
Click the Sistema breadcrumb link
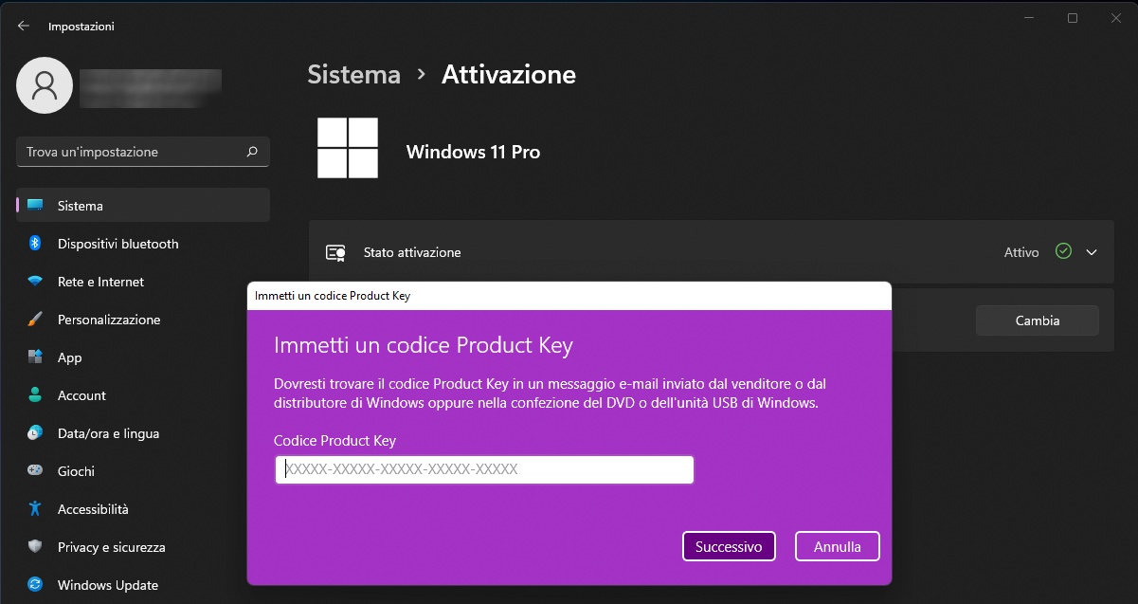[x=353, y=74]
